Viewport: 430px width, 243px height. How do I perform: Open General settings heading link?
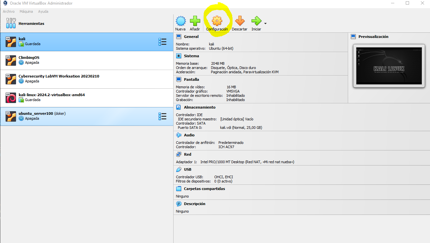(x=191, y=37)
